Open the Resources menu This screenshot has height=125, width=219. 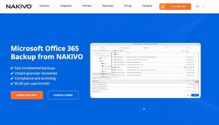[x=108, y=6]
